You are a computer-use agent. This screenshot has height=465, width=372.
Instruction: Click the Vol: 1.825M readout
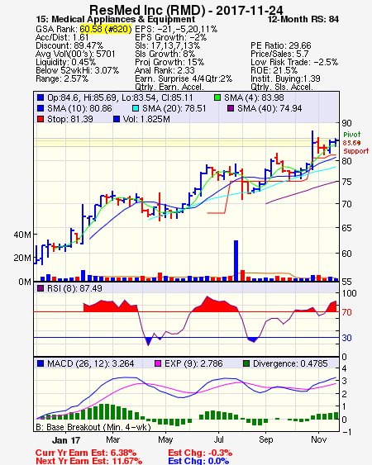146,119
